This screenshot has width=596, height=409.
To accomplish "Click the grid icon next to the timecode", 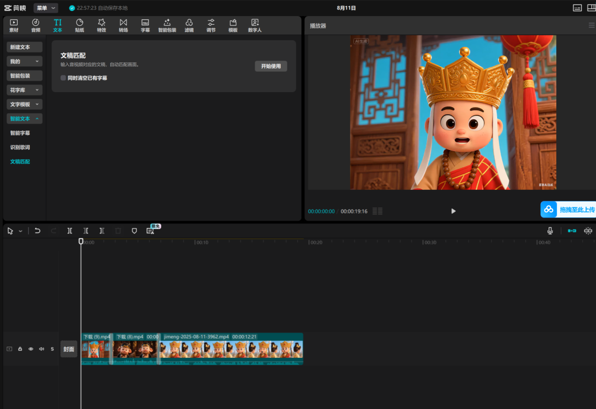I will click(377, 211).
